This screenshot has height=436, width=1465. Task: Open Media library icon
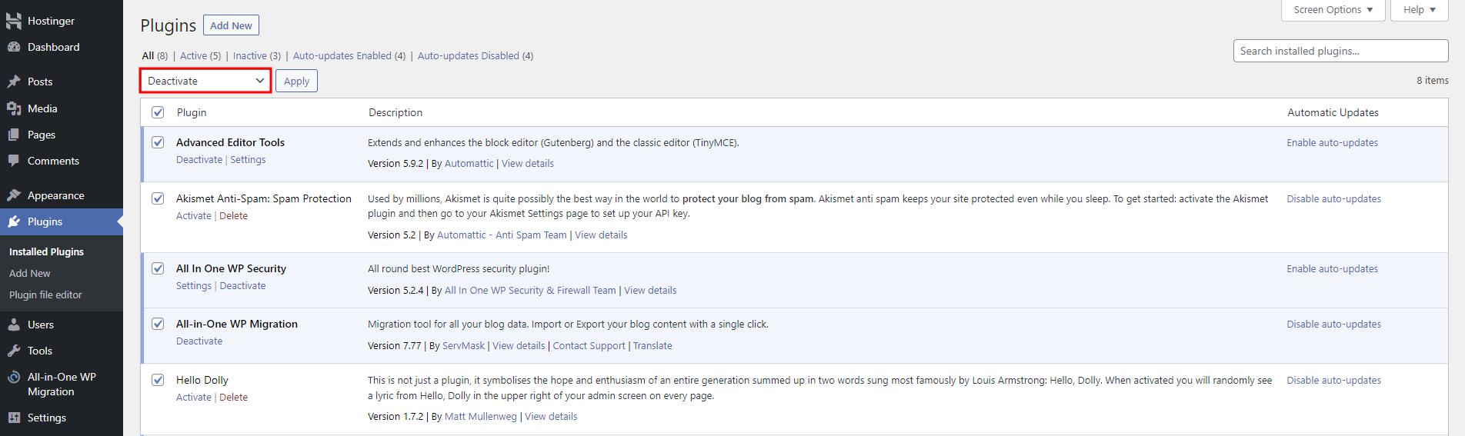pos(14,108)
